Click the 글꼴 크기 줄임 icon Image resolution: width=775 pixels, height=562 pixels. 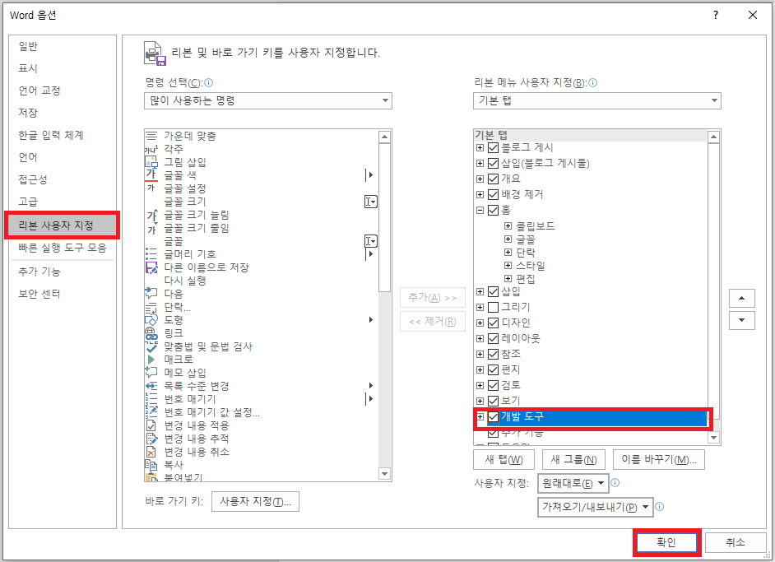(x=151, y=229)
